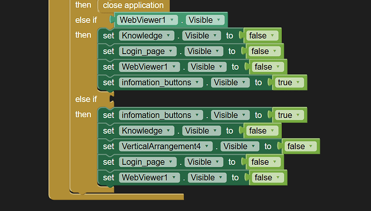Open Knowledge dropdown in last then-group
The height and width of the screenshot is (211, 371).
coord(146,130)
